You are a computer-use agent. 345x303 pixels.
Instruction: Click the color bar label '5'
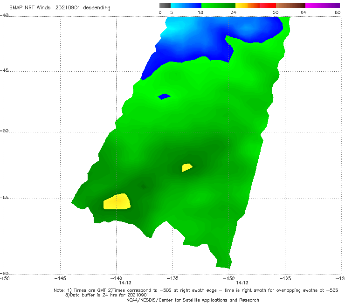[x=172, y=12]
